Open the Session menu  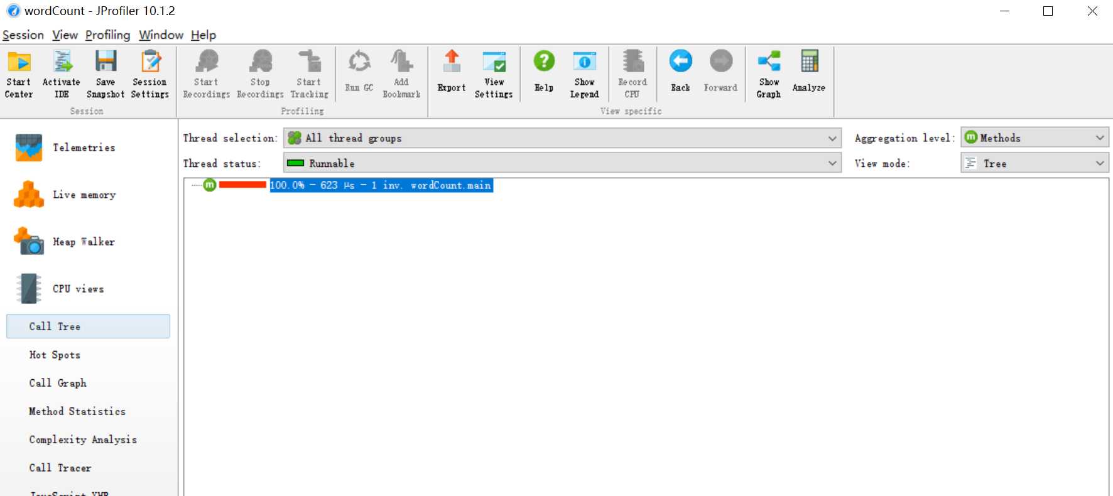coord(23,35)
